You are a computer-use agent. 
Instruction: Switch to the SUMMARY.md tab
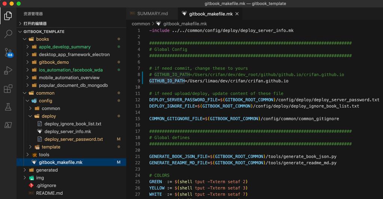(152, 14)
